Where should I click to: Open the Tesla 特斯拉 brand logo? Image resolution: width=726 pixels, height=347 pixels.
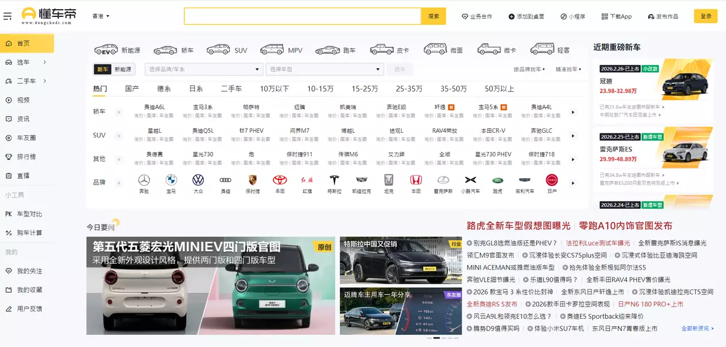point(335,180)
